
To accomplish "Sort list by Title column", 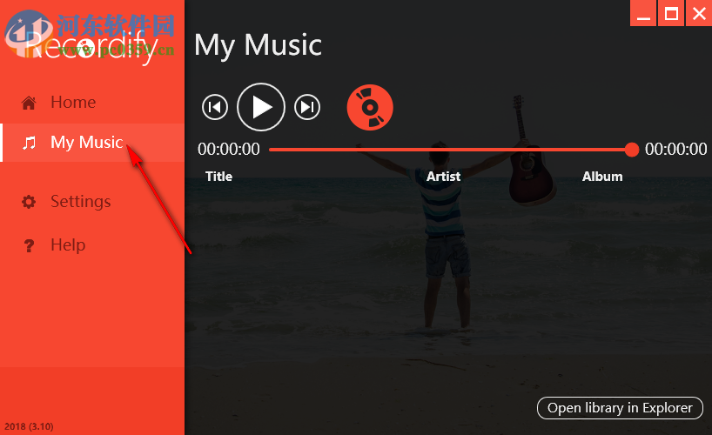I will click(218, 177).
